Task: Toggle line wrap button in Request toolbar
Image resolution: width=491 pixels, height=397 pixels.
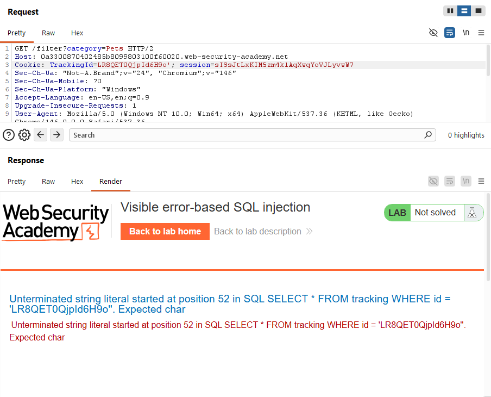Action: 449,33
